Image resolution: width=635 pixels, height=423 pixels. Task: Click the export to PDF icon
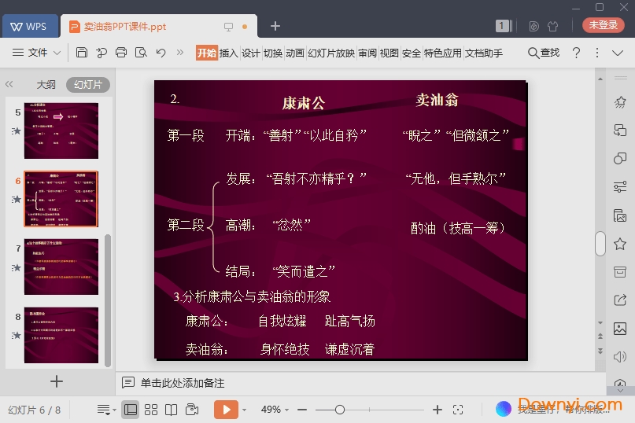point(102,53)
